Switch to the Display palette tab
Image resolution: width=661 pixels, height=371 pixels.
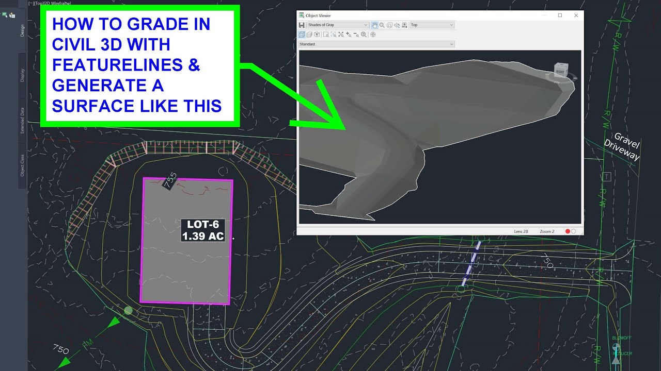coord(22,75)
